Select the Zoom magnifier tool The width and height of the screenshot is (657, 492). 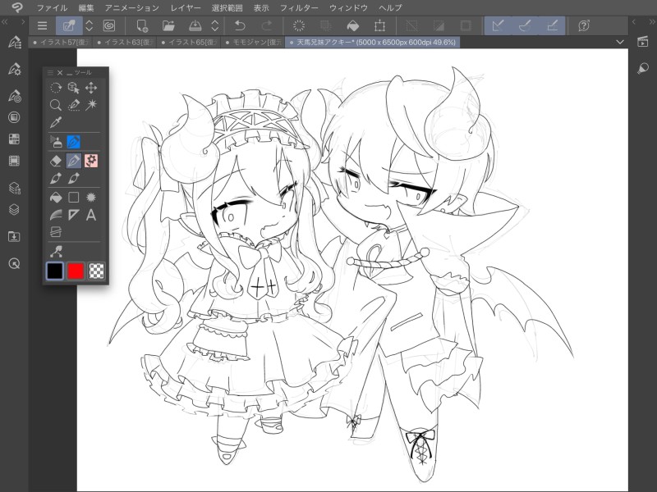[56, 105]
